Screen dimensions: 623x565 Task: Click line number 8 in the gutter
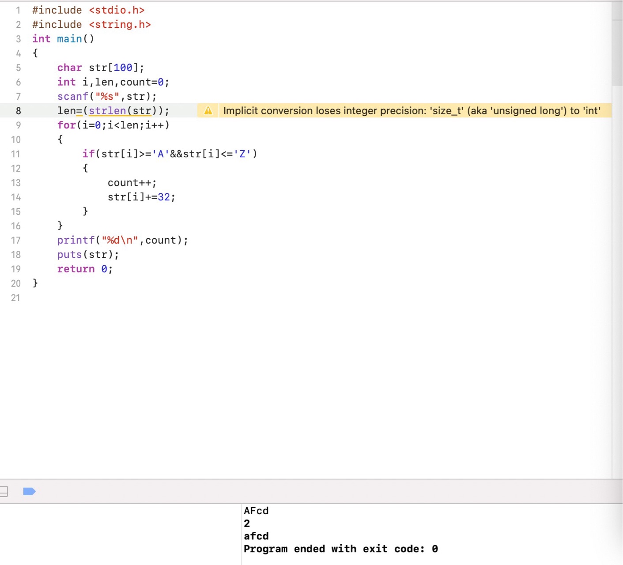coord(18,111)
